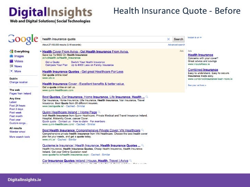Filter results by Past week
The height and width of the screenshot is (187, 250).
coord(15,113)
